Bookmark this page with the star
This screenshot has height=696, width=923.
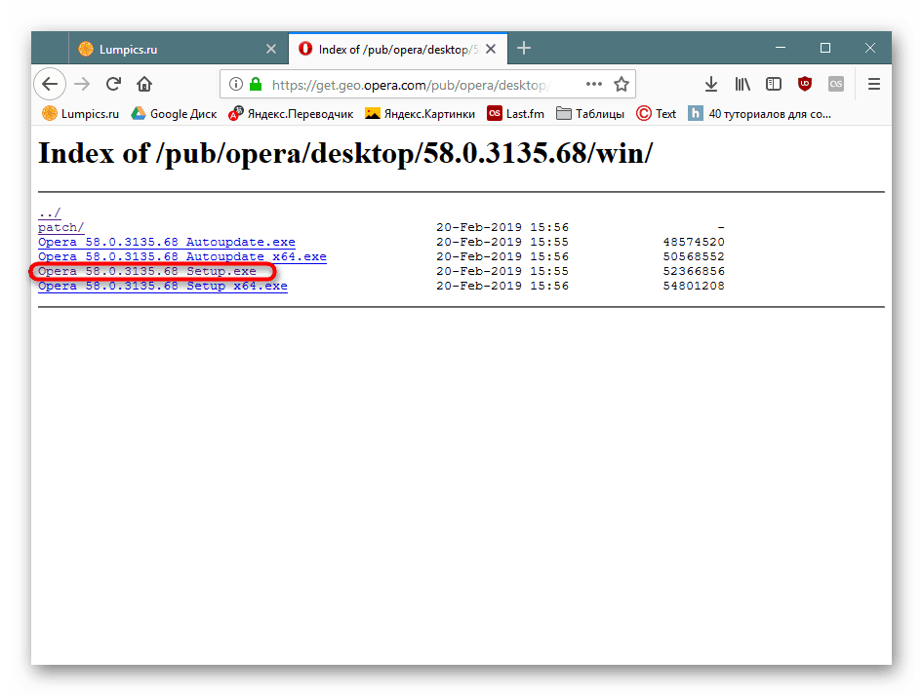(x=621, y=84)
